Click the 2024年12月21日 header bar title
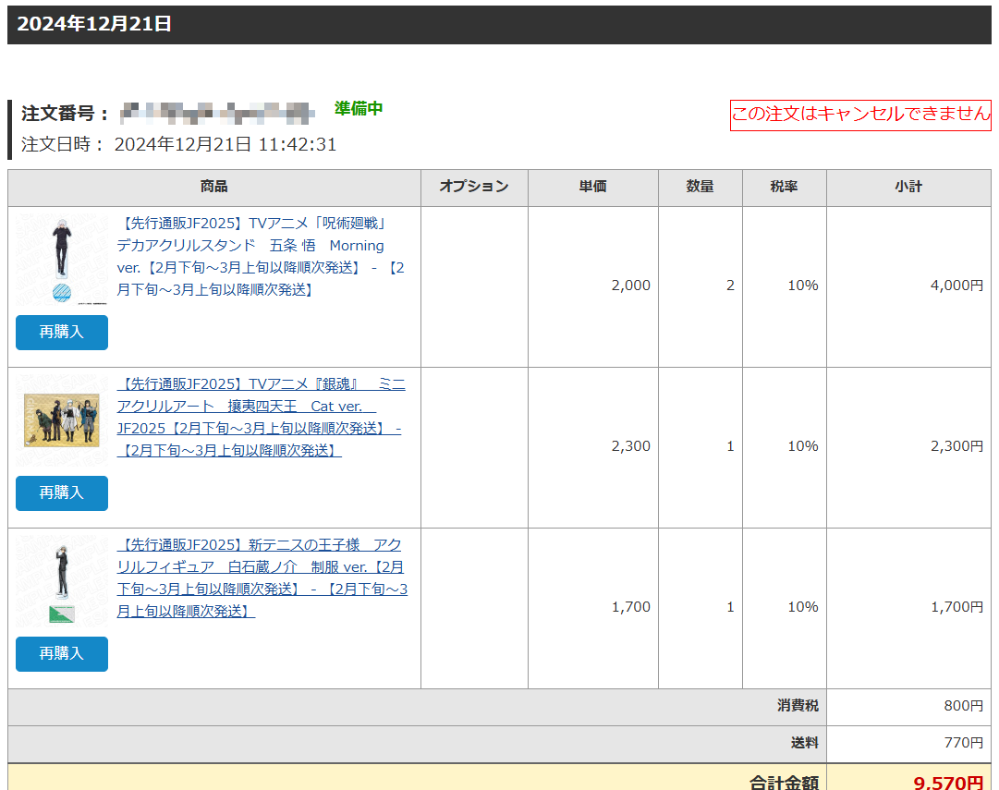This screenshot has width=999, height=790. coord(94,24)
